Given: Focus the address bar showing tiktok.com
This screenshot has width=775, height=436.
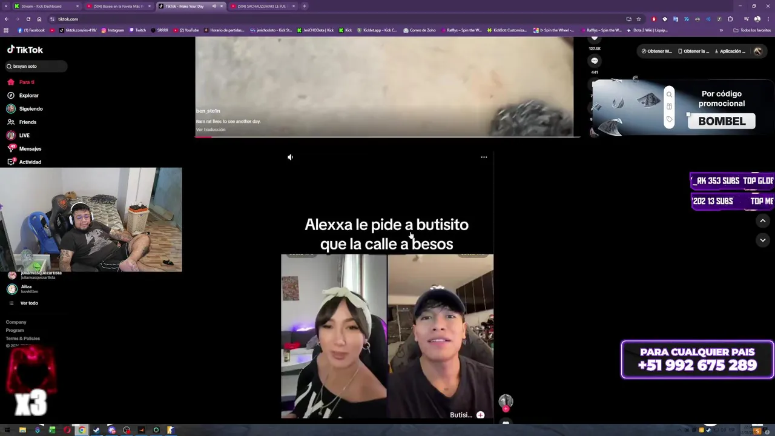Looking at the screenshot, I should coord(339,19).
